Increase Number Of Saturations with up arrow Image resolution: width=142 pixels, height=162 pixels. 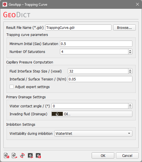coord(130,50)
